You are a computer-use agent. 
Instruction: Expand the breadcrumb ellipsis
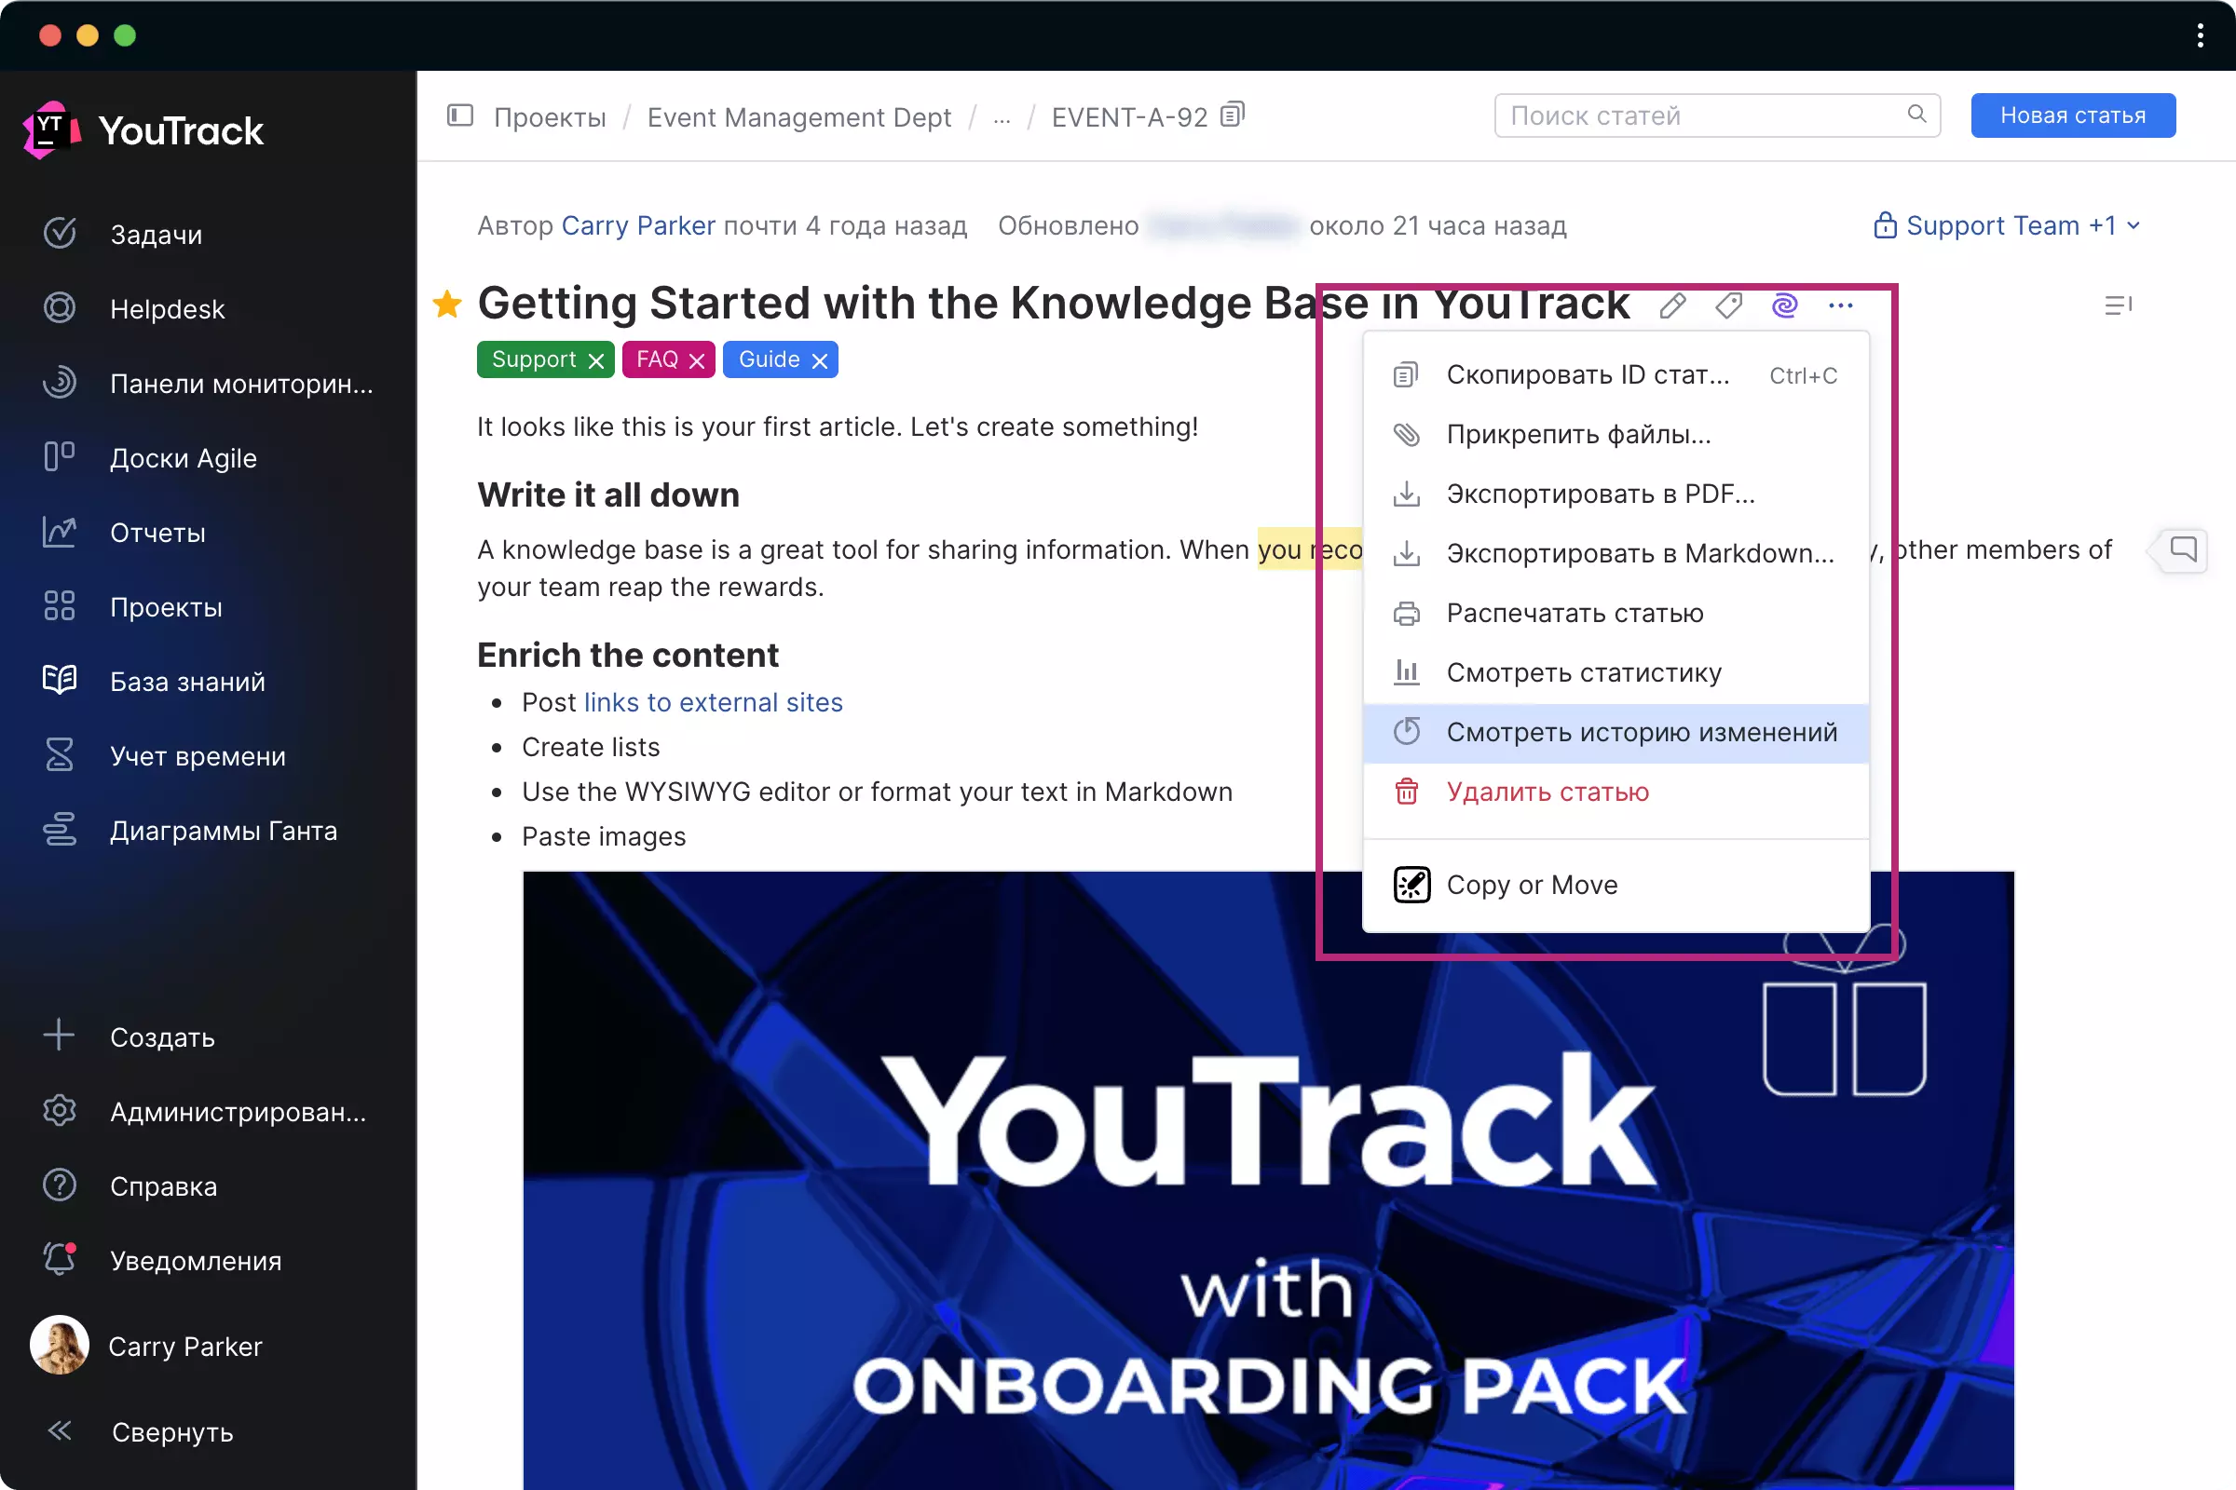pos(1001,118)
